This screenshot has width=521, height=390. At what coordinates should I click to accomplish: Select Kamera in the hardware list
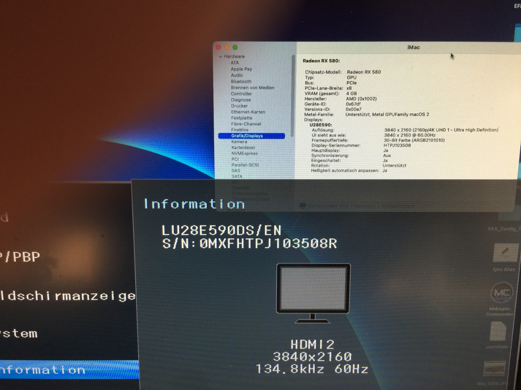239,142
